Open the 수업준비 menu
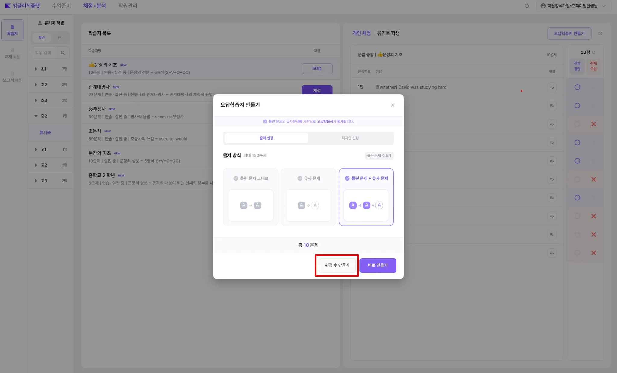The height and width of the screenshot is (373, 617). click(61, 6)
